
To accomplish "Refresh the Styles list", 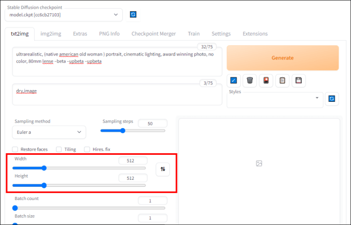I will [332, 99].
